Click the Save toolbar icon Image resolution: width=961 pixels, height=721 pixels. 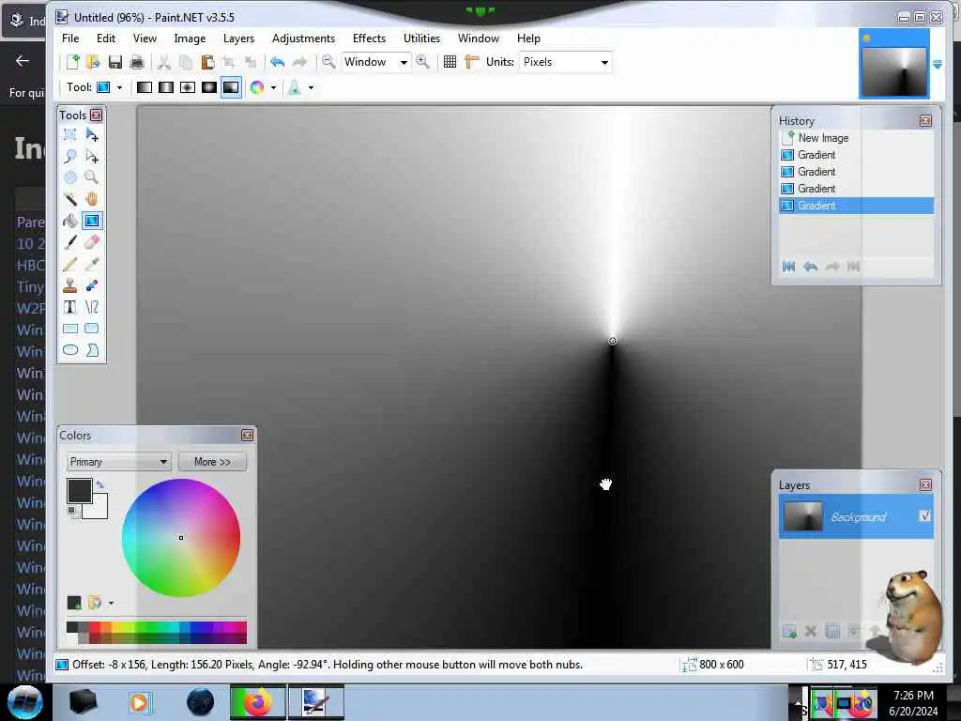(114, 61)
